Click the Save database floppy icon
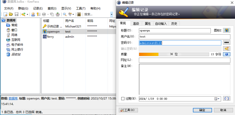The height and width of the screenshot is (115, 235). coord(16,14)
